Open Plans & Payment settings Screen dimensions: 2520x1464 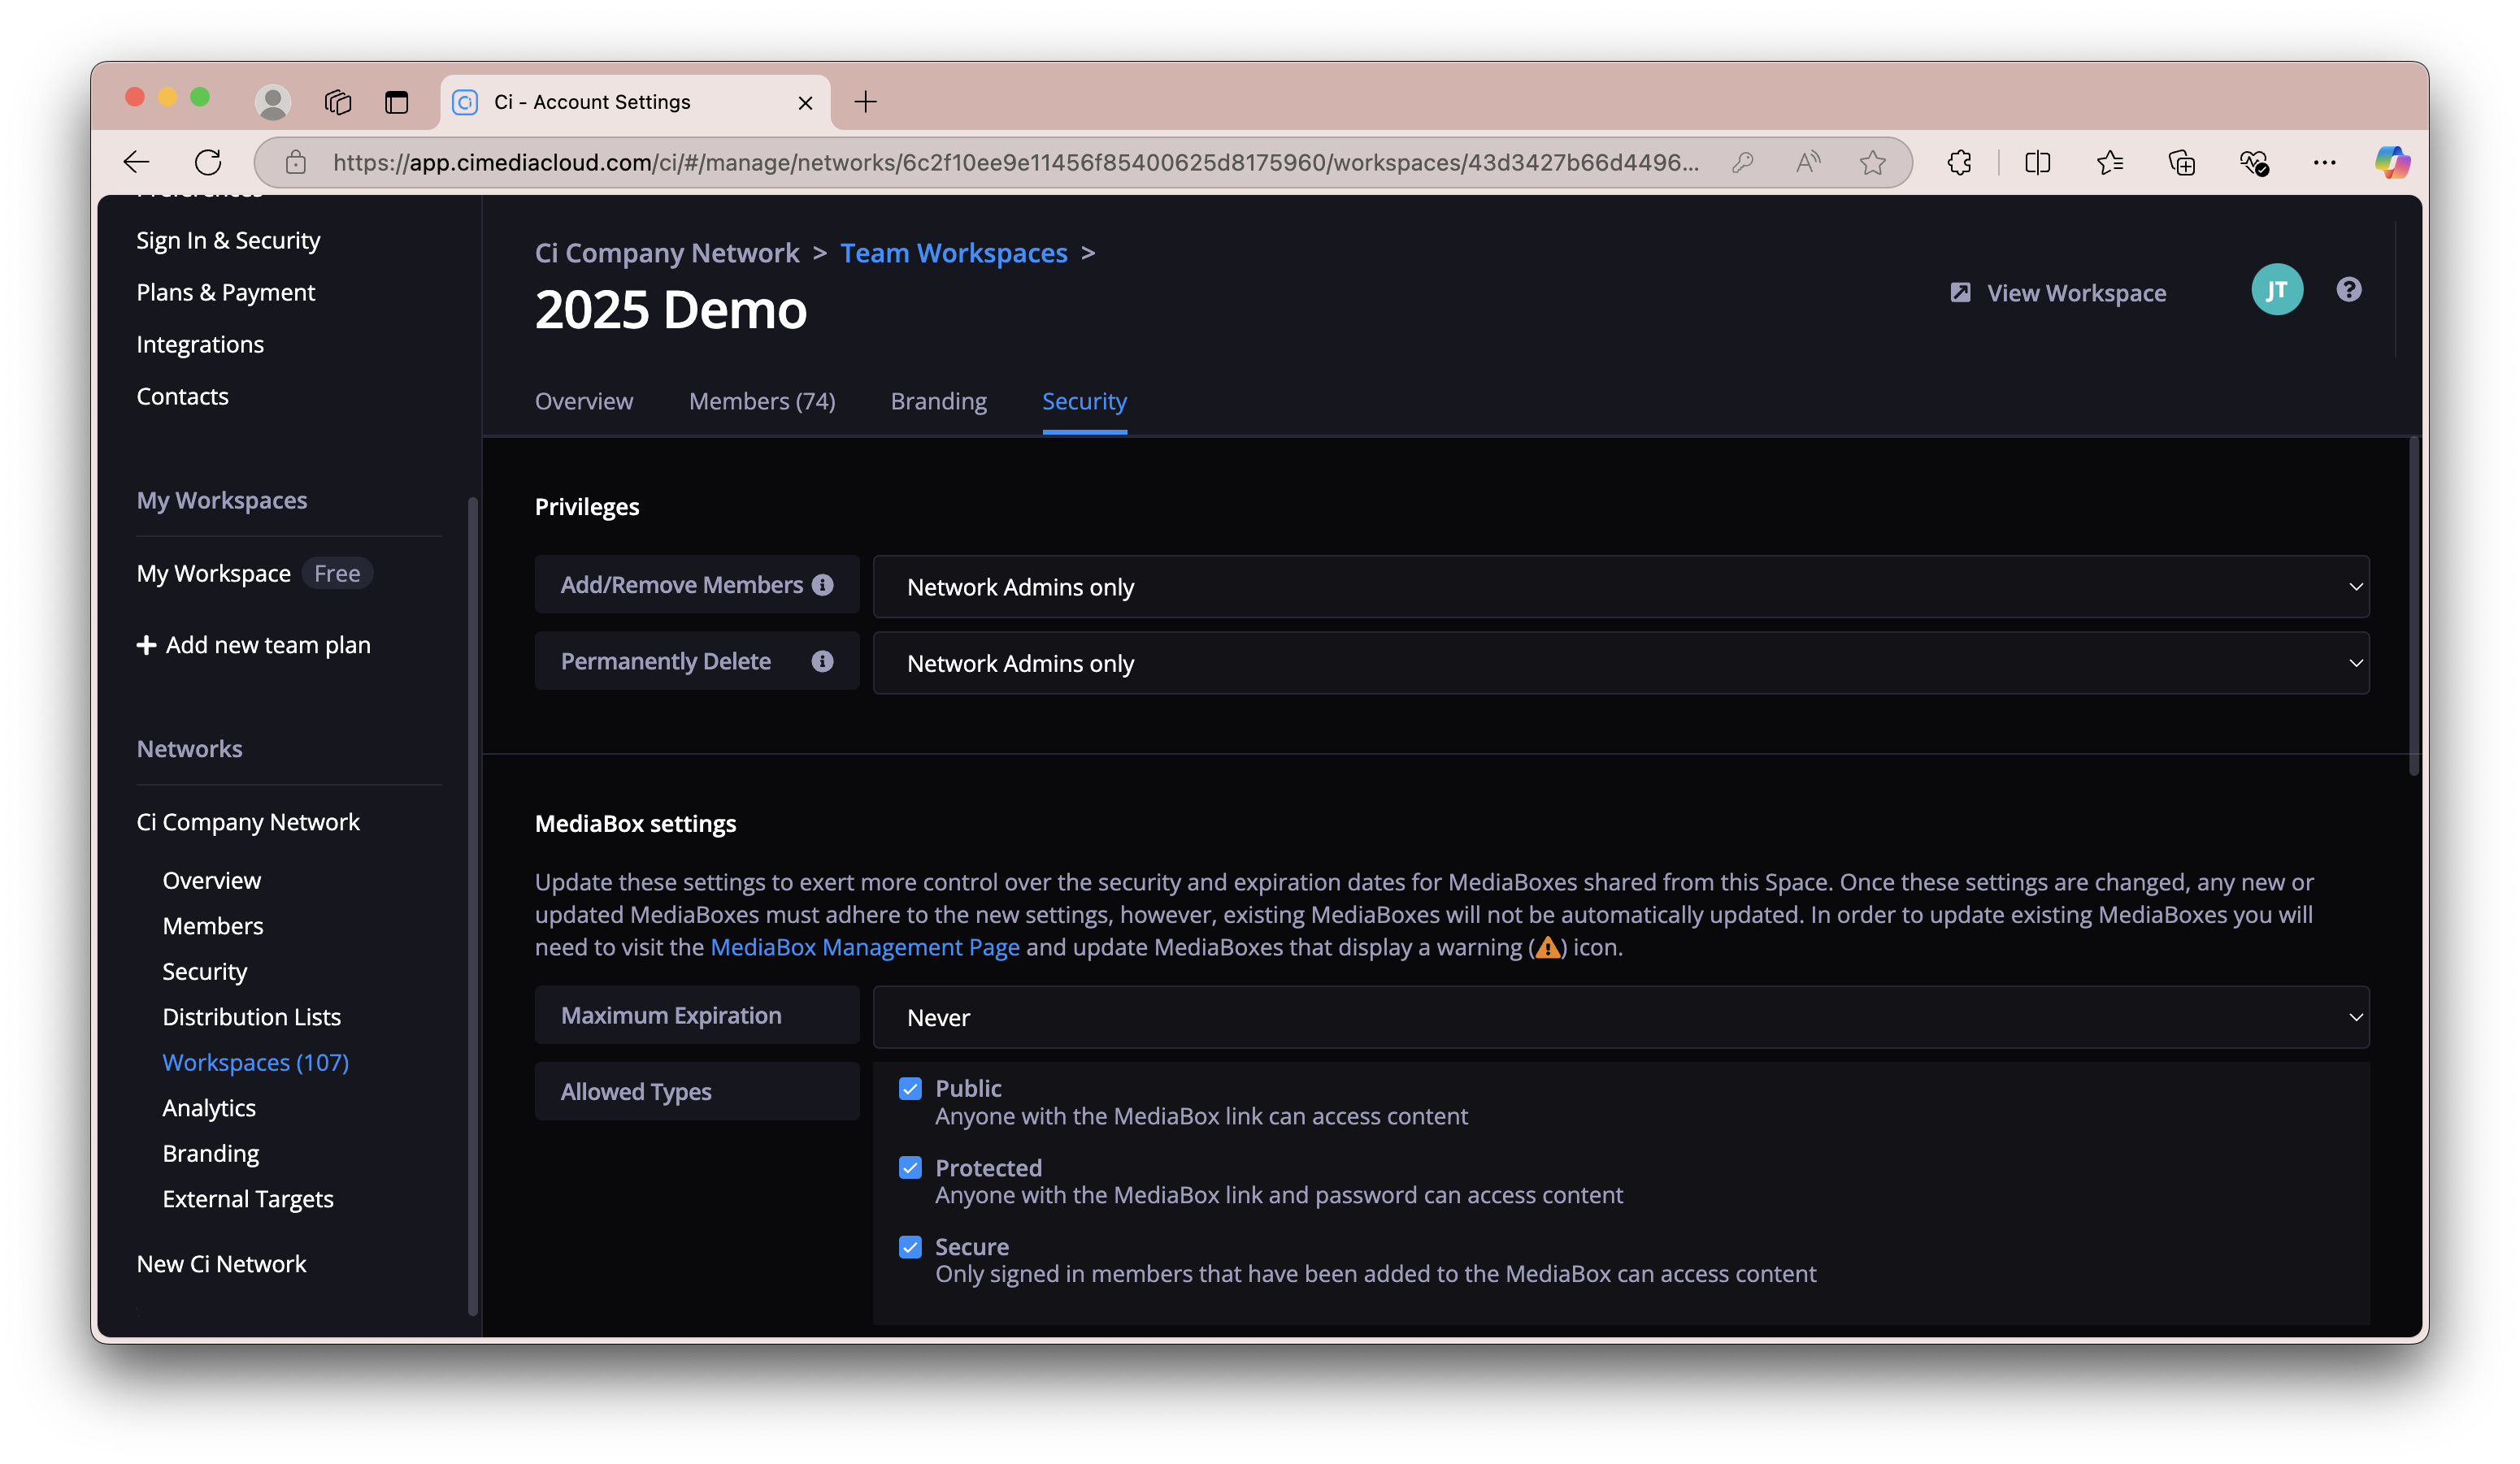226,292
